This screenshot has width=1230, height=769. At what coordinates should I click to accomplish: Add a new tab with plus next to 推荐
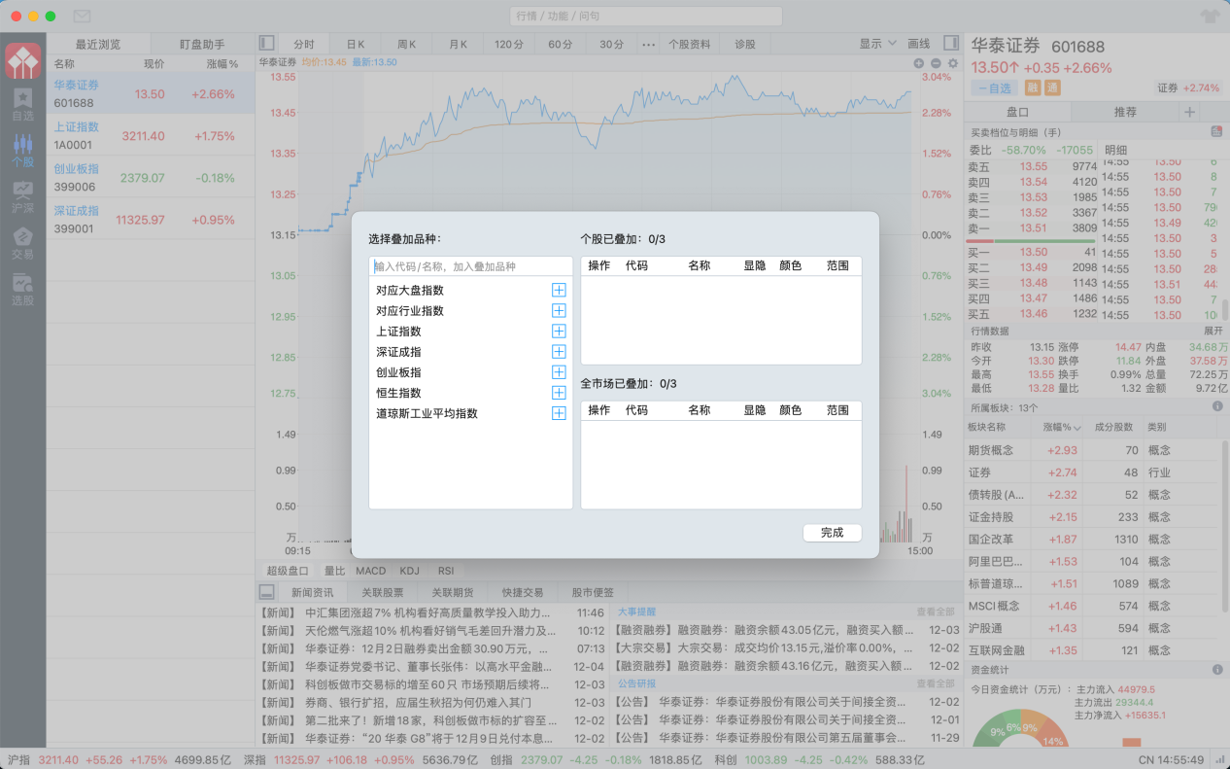click(1190, 112)
